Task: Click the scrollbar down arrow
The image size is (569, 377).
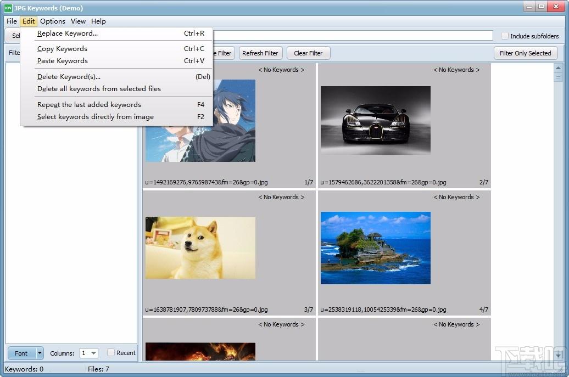Action: [x=558, y=356]
